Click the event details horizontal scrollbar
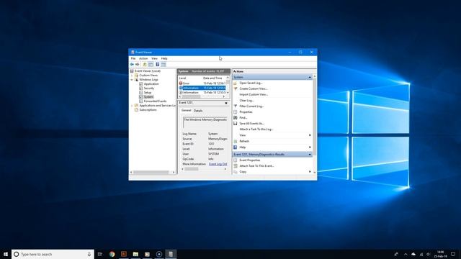The image size is (461, 259). (x=205, y=169)
